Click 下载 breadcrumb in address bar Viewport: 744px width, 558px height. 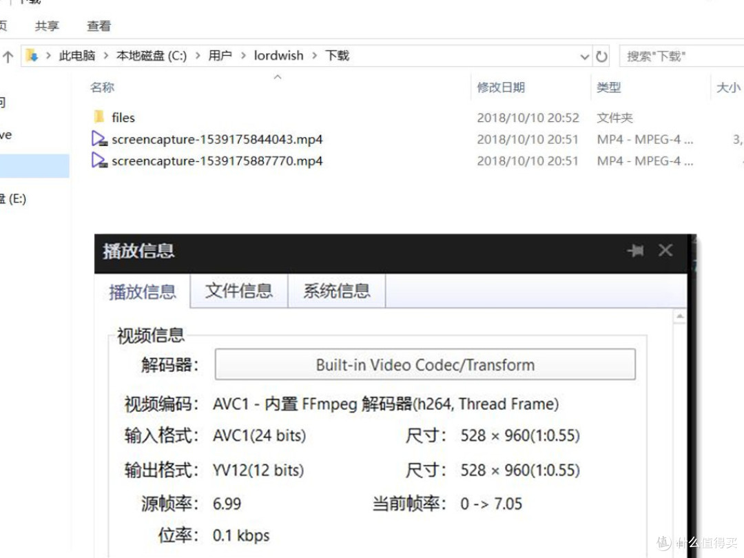[337, 56]
